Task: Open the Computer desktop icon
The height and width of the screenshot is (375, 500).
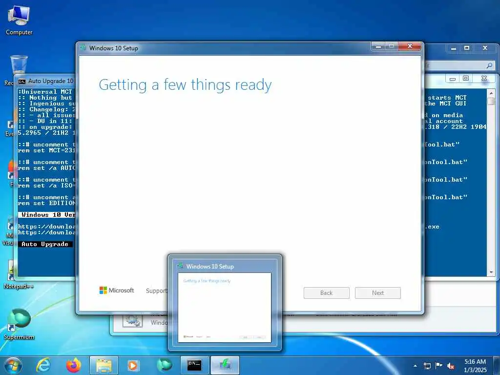Action: (x=19, y=20)
